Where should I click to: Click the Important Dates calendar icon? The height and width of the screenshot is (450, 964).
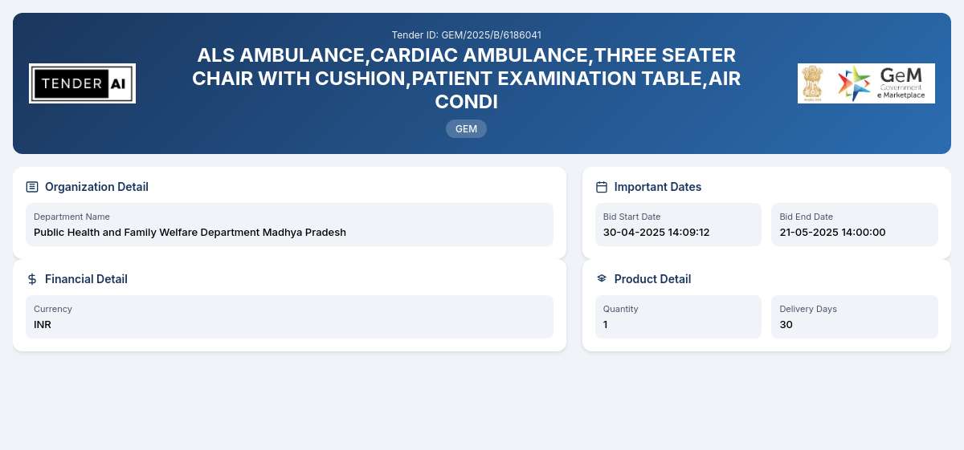tap(602, 187)
